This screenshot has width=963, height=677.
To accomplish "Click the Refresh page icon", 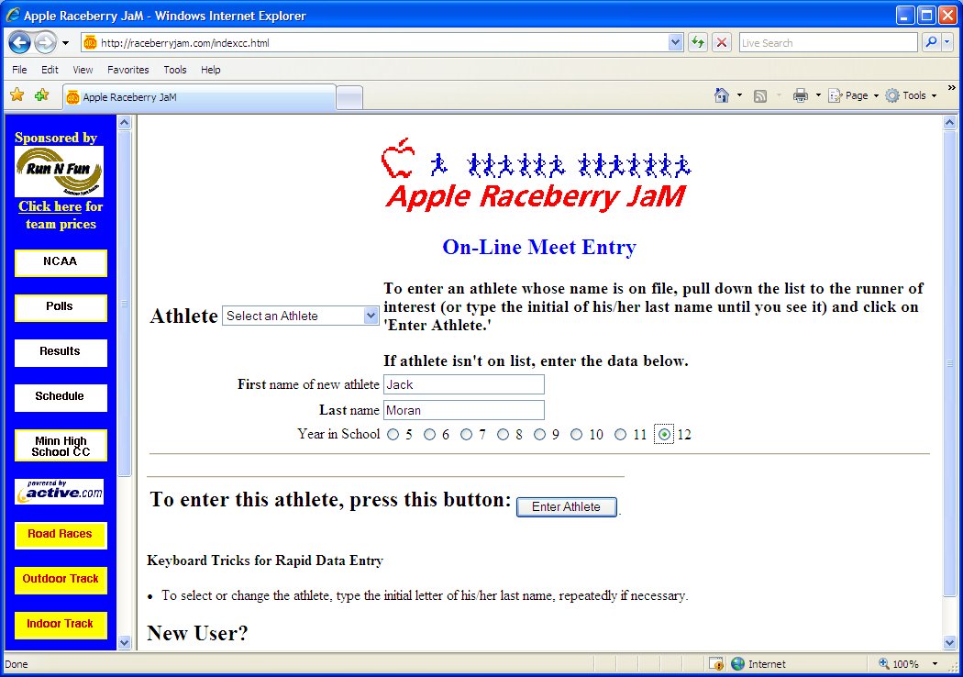I will point(698,42).
